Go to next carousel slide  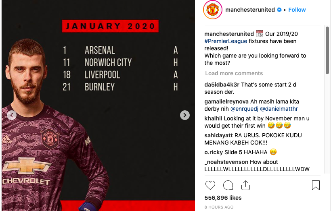[184, 115]
